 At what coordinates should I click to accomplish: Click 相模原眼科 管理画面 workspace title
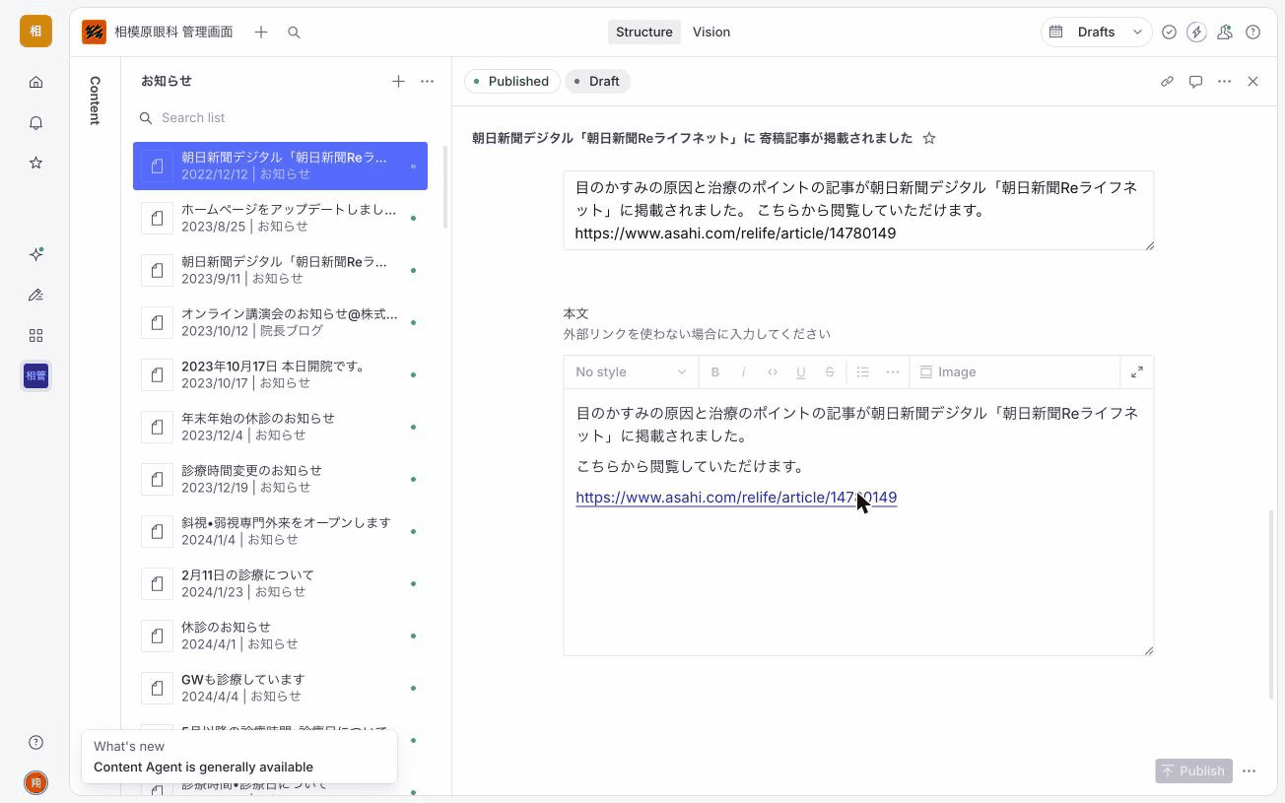click(x=173, y=32)
